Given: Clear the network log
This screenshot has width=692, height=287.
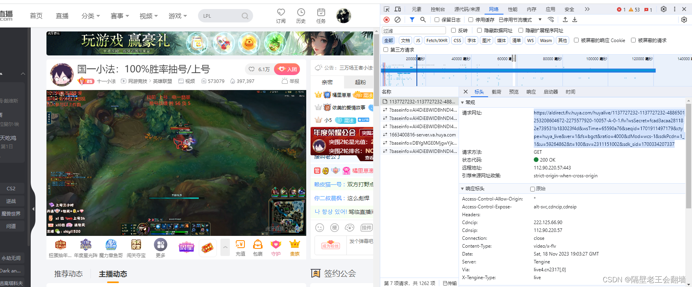Looking at the screenshot, I should [x=398, y=19].
